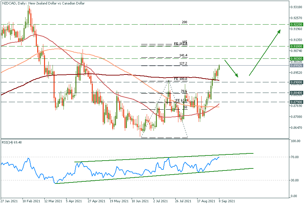This screenshot has width=307, height=205.
Task: Click the 0.88400 green price level tag
Action: (x=295, y=92)
